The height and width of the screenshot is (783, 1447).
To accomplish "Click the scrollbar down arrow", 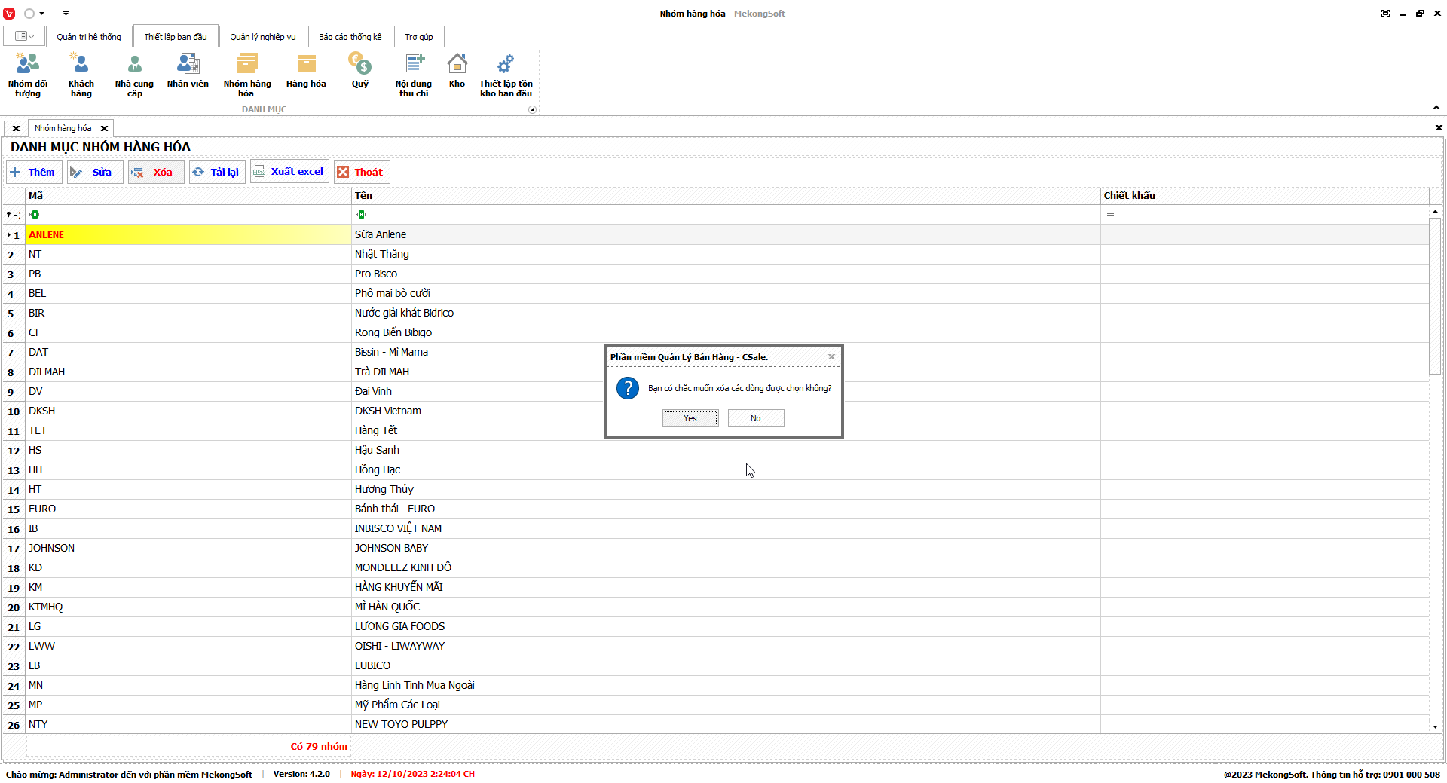I will pyautogui.click(x=1435, y=727).
